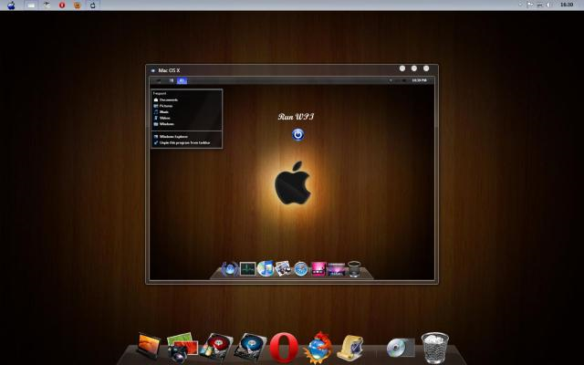Click the pink music icon in preview dock
Viewport: 584px width, 365px height.
click(x=318, y=269)
